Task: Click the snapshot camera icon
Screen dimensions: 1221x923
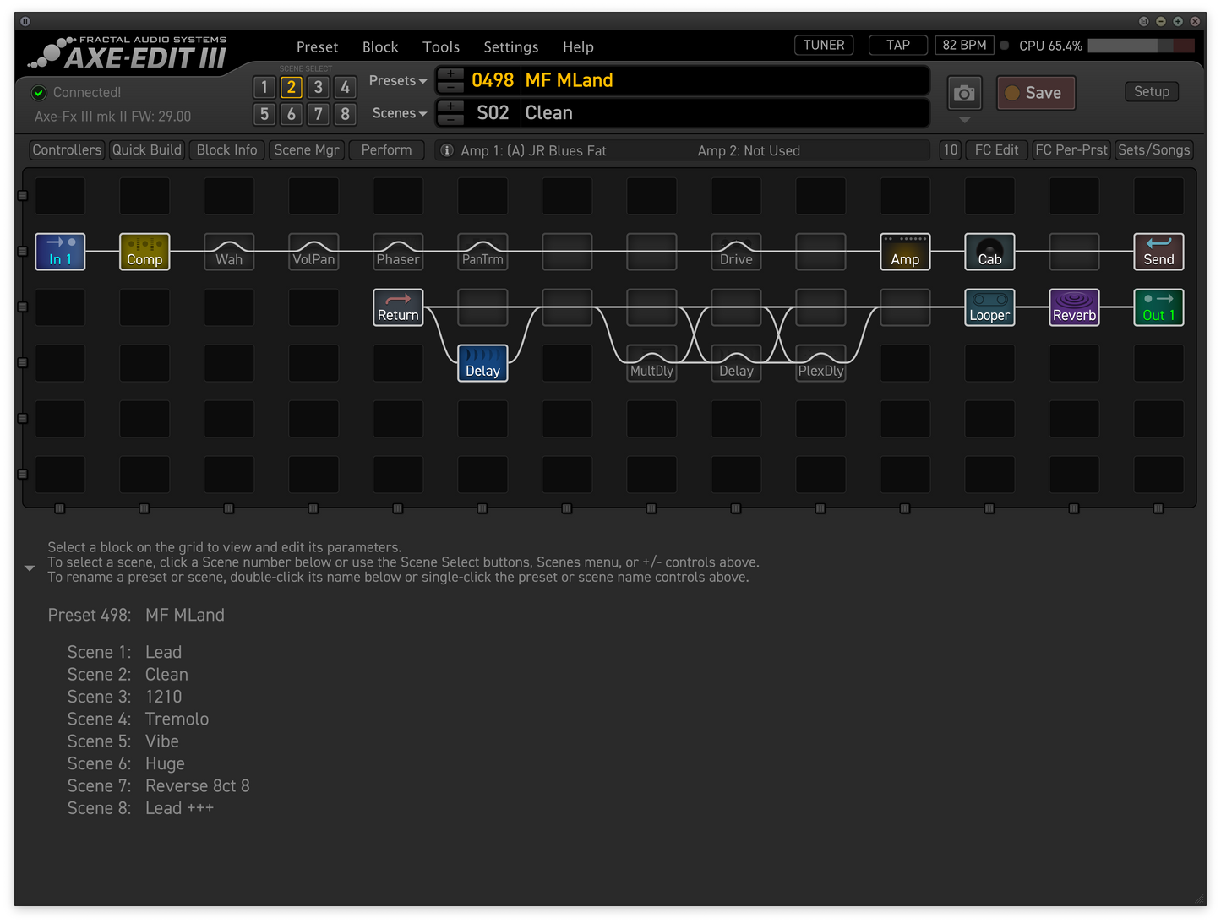Action: click(963, 93)
